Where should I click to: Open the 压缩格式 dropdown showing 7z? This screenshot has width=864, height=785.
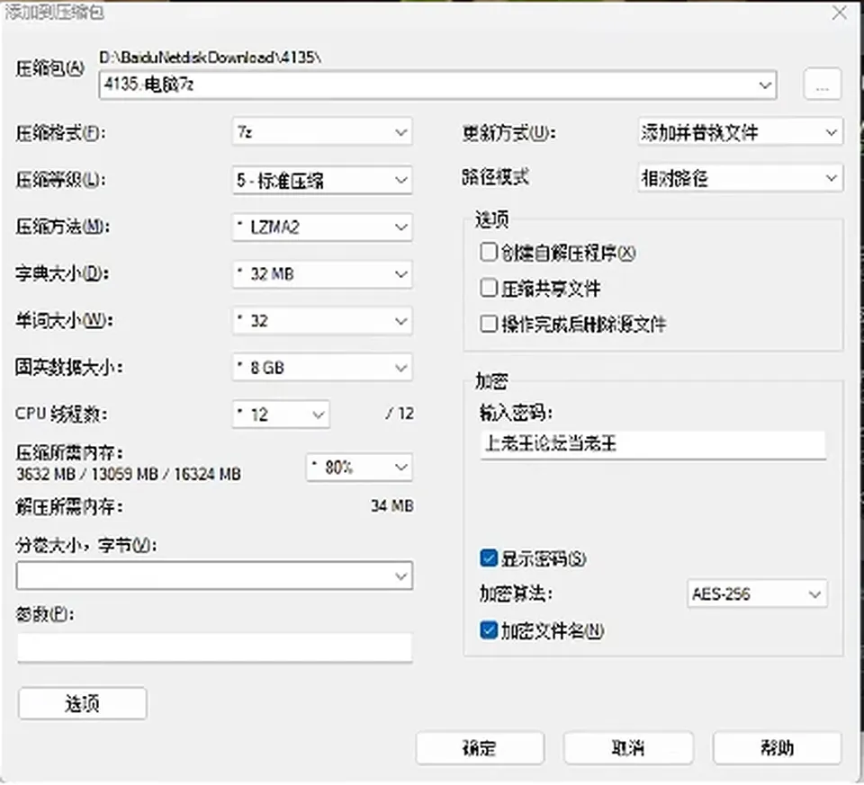pyautogui.click(x=322, y=132)
